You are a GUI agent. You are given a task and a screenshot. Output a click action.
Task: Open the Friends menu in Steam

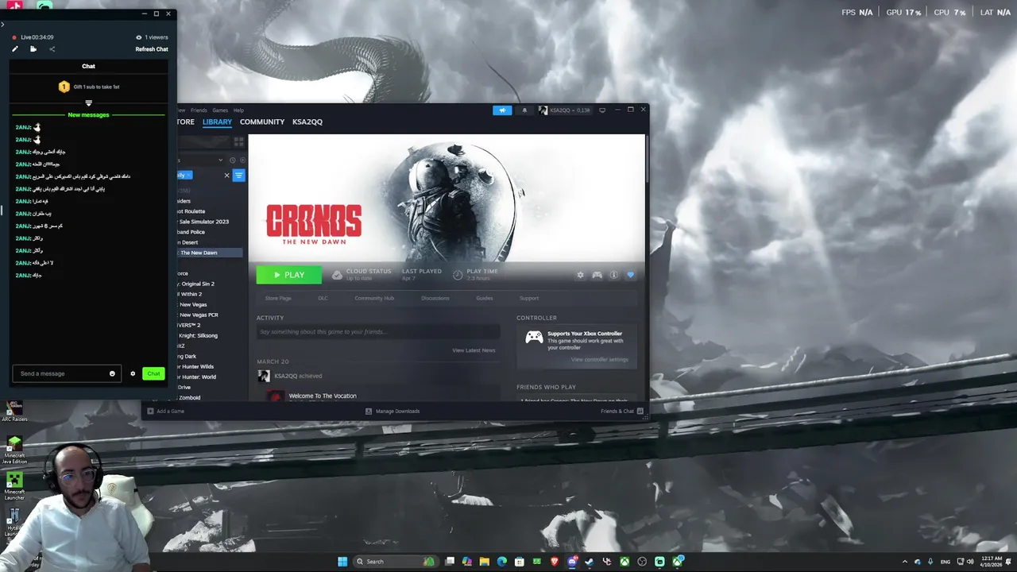[x=199, y=110]
